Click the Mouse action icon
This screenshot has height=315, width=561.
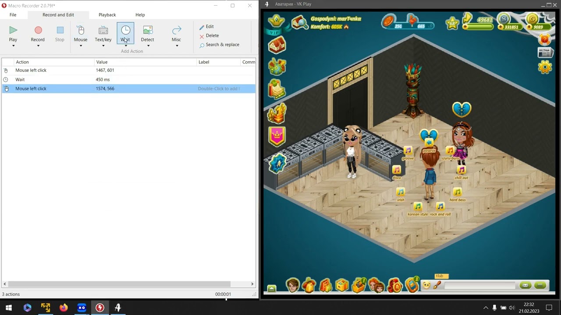pyautogui.click(x=81, y=30)
